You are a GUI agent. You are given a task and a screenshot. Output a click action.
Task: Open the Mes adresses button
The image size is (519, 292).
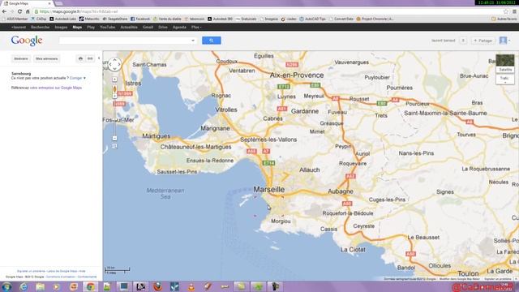pos(47,58)
